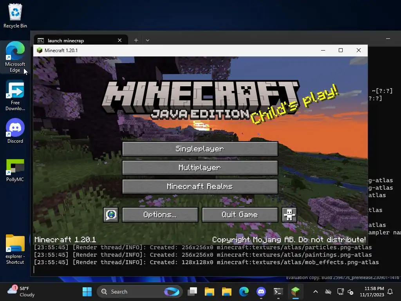Open the Minecraft Options menu
This screenshot has width=401, height=301.
[x=160, y=215]
